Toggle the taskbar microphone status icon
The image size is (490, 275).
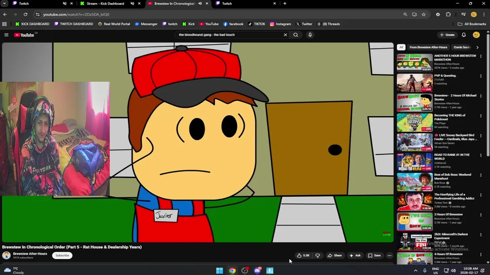coord(425,271)
